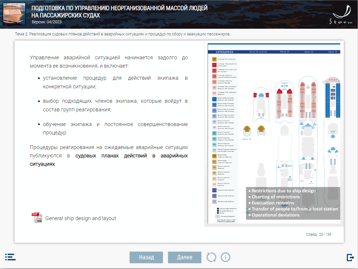Click the slide counter 20/139
Image resolution: width=358 pixels, height=269 pixels.
click(x=319, y=234)
